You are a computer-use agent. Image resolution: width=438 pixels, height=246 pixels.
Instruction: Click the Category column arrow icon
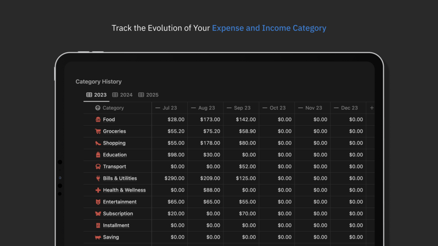98,108
